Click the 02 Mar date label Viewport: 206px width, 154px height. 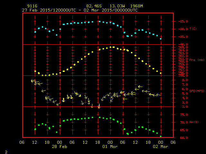[x=161, y=147]
